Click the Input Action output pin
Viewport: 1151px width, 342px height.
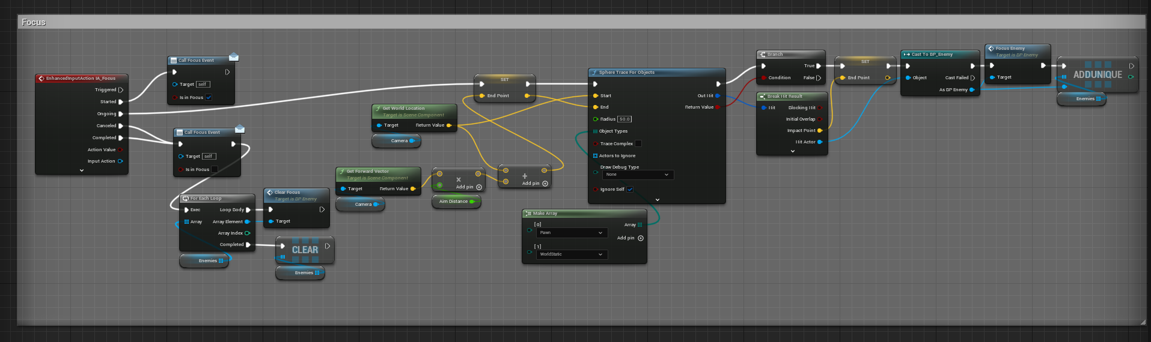tap(120, 161)
